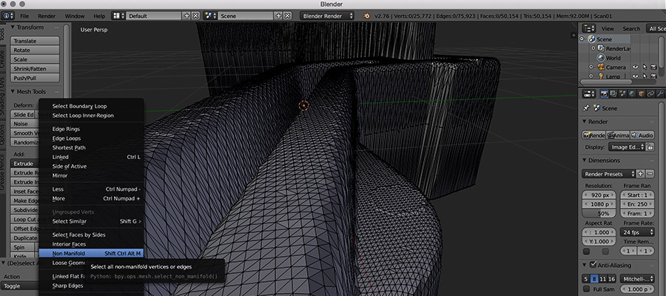Open the Render Presets dropdown
Image resolution: width=666 pixels, height=296 pixels.
[x=608, y=173]
